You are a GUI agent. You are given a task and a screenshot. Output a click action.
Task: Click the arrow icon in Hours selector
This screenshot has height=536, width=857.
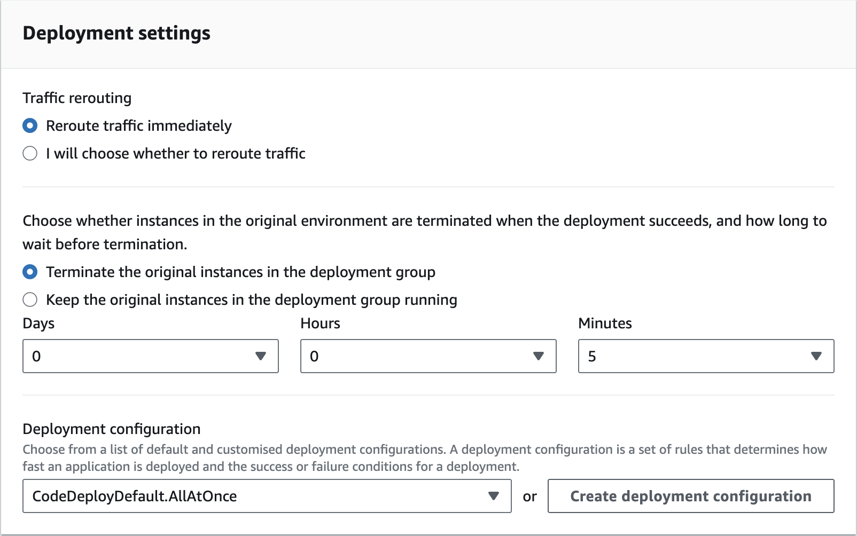(x=539, y=356)
